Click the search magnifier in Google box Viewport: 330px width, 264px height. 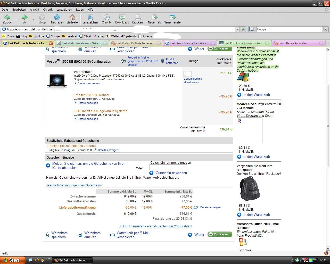coord(325,29)
